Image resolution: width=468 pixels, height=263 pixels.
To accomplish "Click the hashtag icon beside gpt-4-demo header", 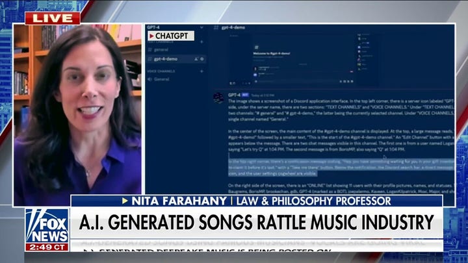I will 216,27.
